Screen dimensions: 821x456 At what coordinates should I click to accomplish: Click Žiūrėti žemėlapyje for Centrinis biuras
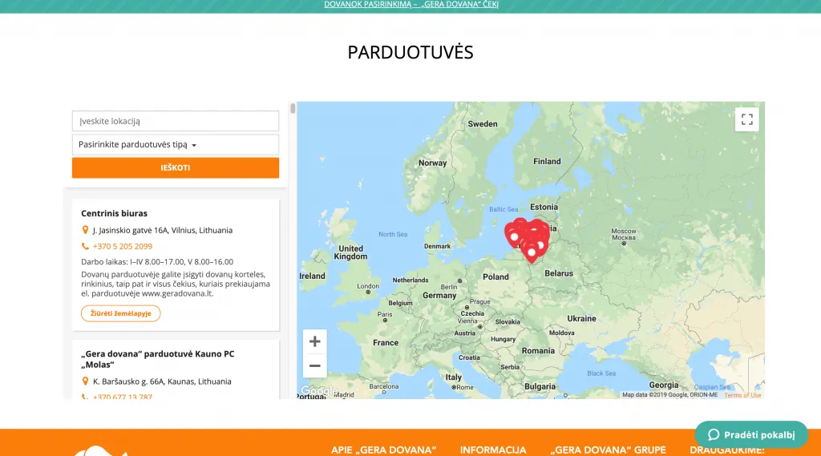(120, 313)
